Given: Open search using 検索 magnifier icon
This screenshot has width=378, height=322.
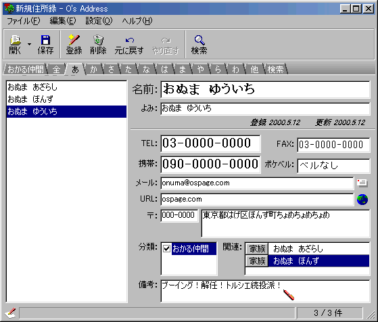Looking at the screenshot, I should click(x=199, y=45).
